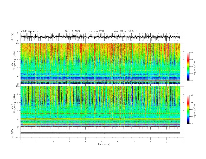
Task: Click the "start UT = 10:0 :1" text
Action: coord(126,31)
